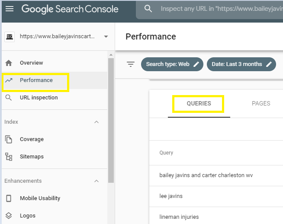Collapse the Index section chevron
Viewport: 283px width, 224px height.
96,122
